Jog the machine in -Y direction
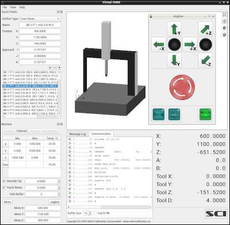This screenshot has height=225, width=230. point(174,60)
